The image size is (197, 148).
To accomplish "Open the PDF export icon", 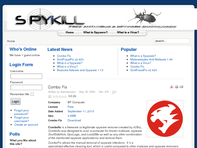I will (x=172, y=87).
